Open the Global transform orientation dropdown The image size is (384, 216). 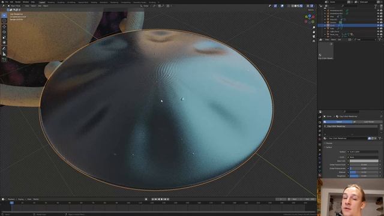click(x=146, y=6)
